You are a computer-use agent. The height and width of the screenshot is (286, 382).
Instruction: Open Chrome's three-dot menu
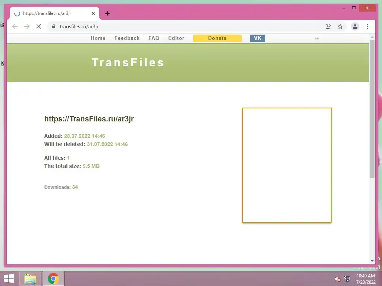pyautogui.click(x=367, y=26)
